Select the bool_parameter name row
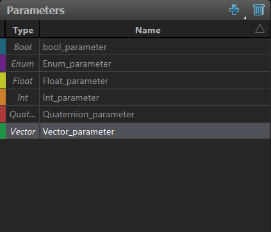271x232 pixels. (155, 47)
